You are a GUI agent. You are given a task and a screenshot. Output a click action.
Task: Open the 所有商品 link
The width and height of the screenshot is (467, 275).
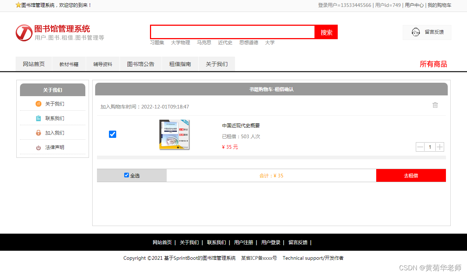coord(434,63)
